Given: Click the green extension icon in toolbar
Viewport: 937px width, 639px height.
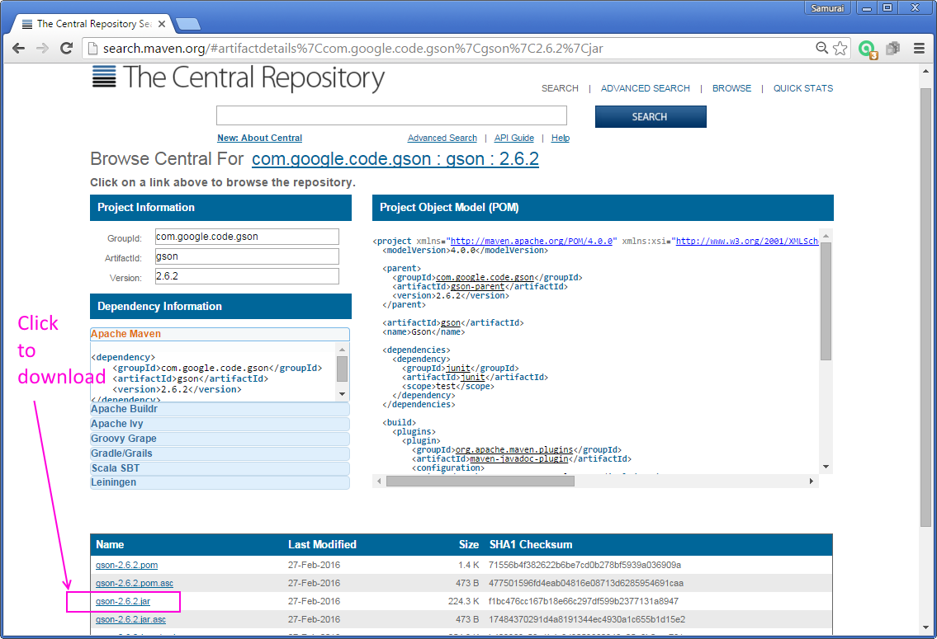Looking at the screenshot, I should click(x=867, y=49).
